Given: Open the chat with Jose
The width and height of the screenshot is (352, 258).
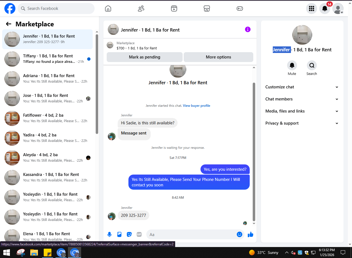Looking at the screenshot, I should click(x=47, y=99).
